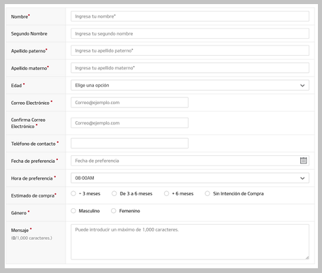Choose Masculino as gender

[x=74, y=211]
